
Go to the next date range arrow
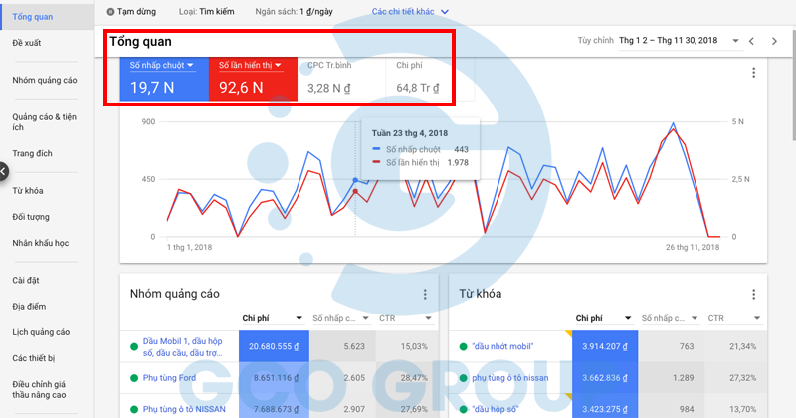click(x=775, y=41)
